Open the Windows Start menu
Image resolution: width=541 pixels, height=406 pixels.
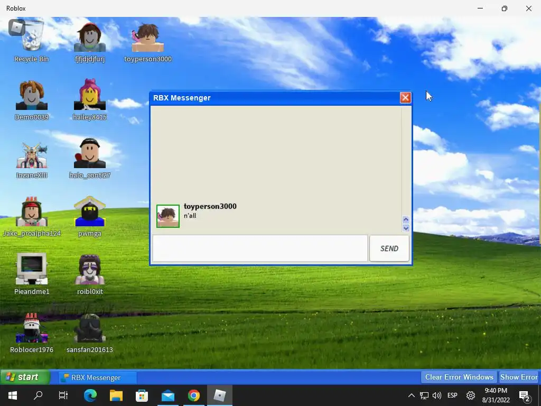coord(13,395)
